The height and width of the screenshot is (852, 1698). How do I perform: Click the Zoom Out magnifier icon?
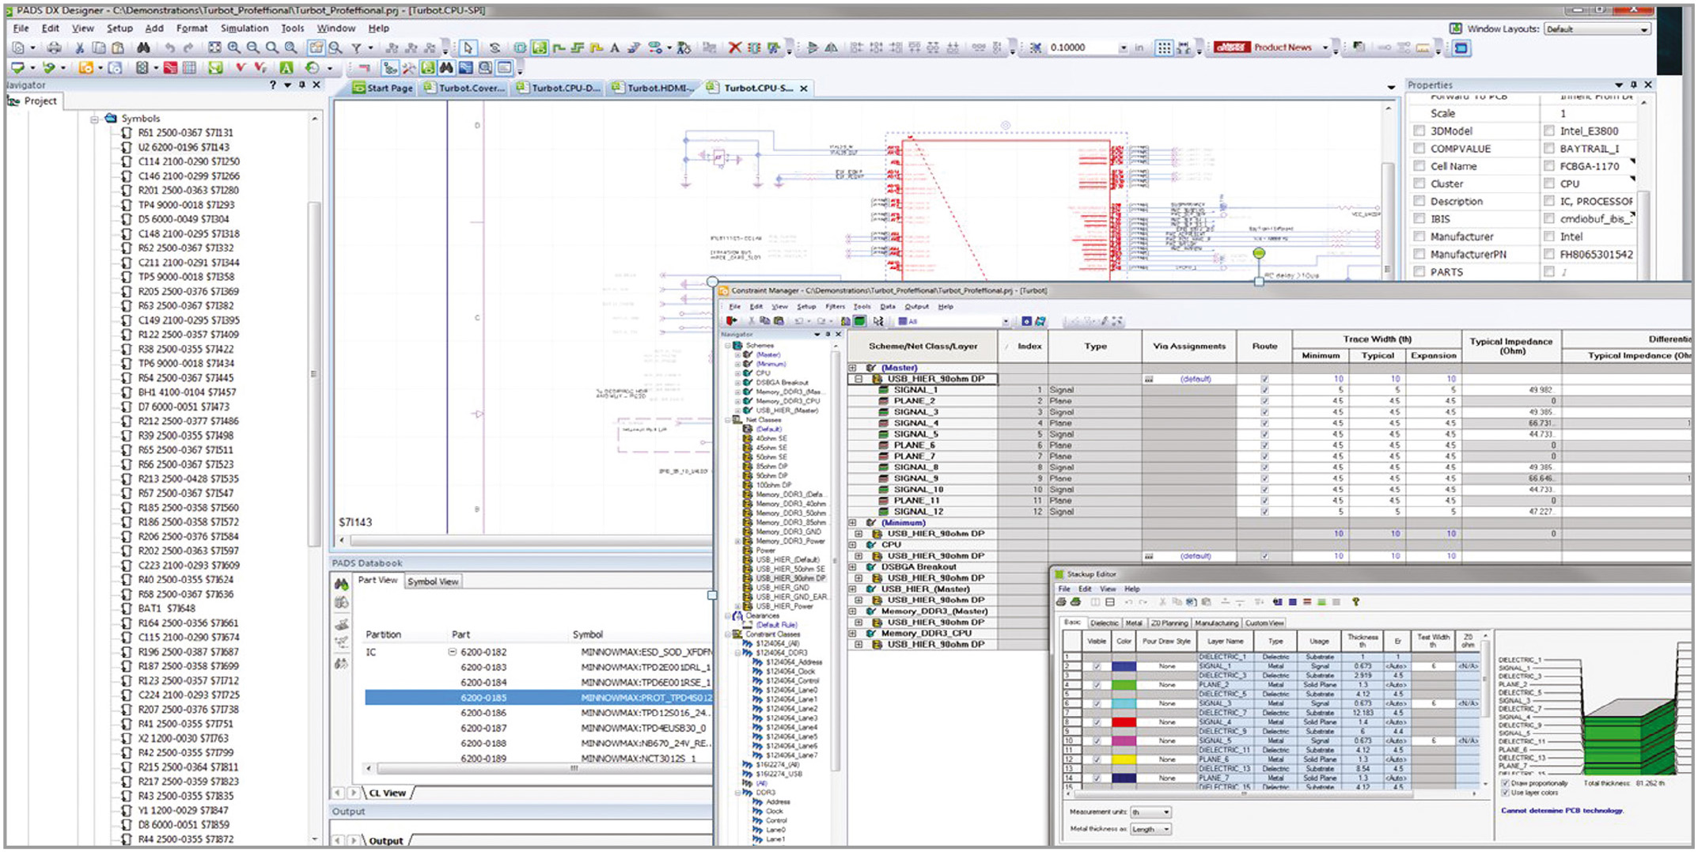pos(253,48)
